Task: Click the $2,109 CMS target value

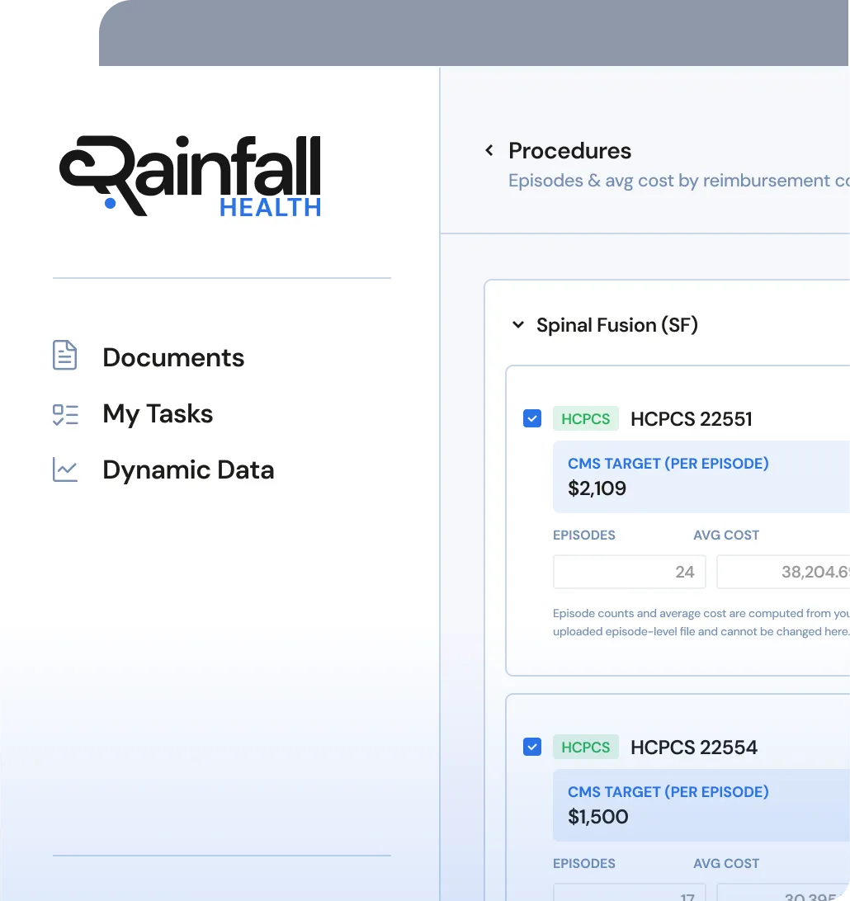Action: pyautogui.click(x=597, y=488)
